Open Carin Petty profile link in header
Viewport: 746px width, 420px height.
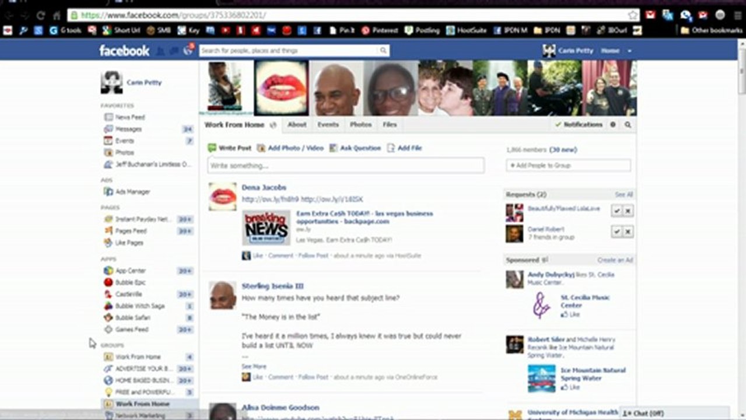[569, 51]
